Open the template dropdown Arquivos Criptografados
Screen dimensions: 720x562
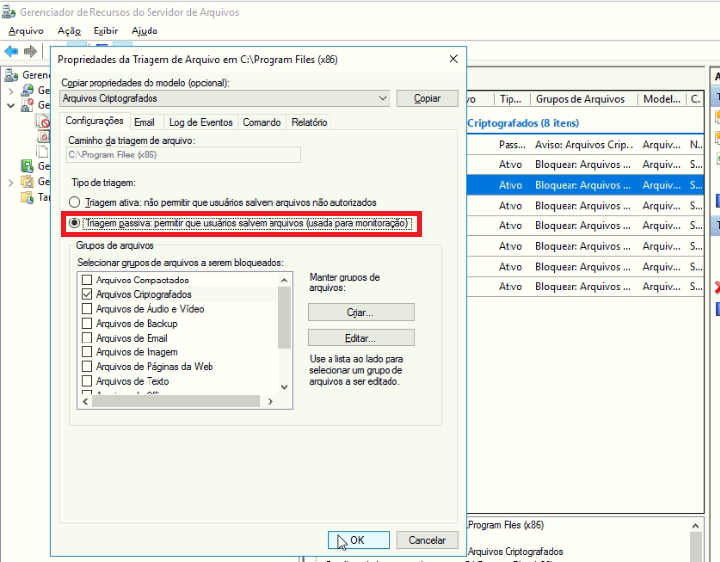click(x=383, y=98)
